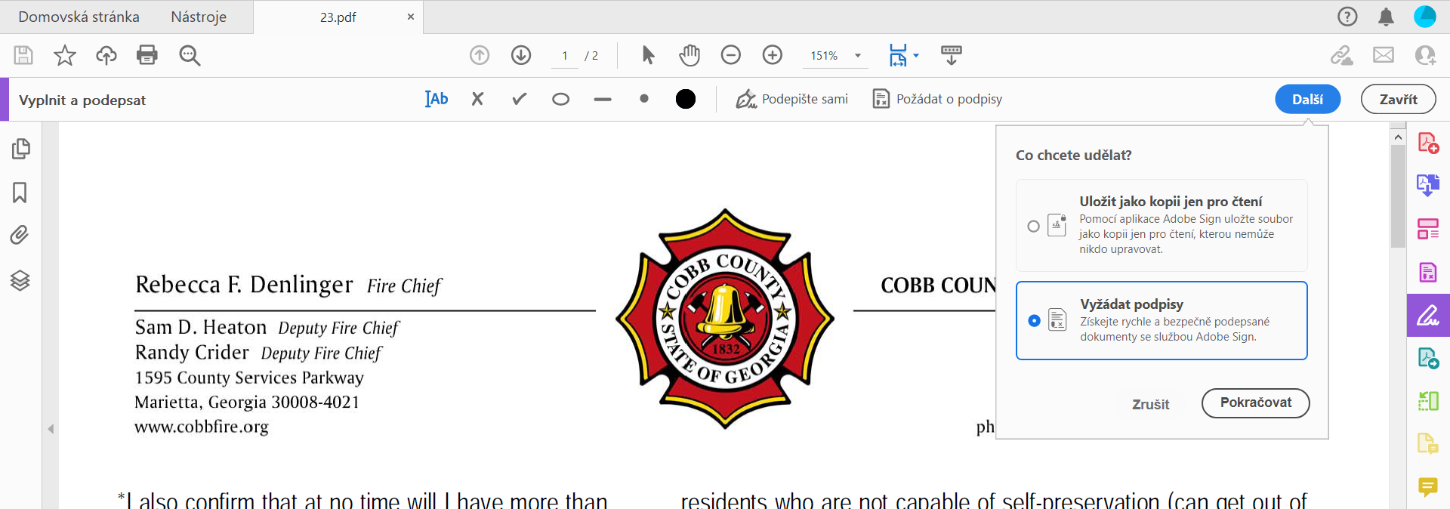This screenshot has width=1450, height=509.
Task: Expand the fit page options arrow
Action: 916,55
